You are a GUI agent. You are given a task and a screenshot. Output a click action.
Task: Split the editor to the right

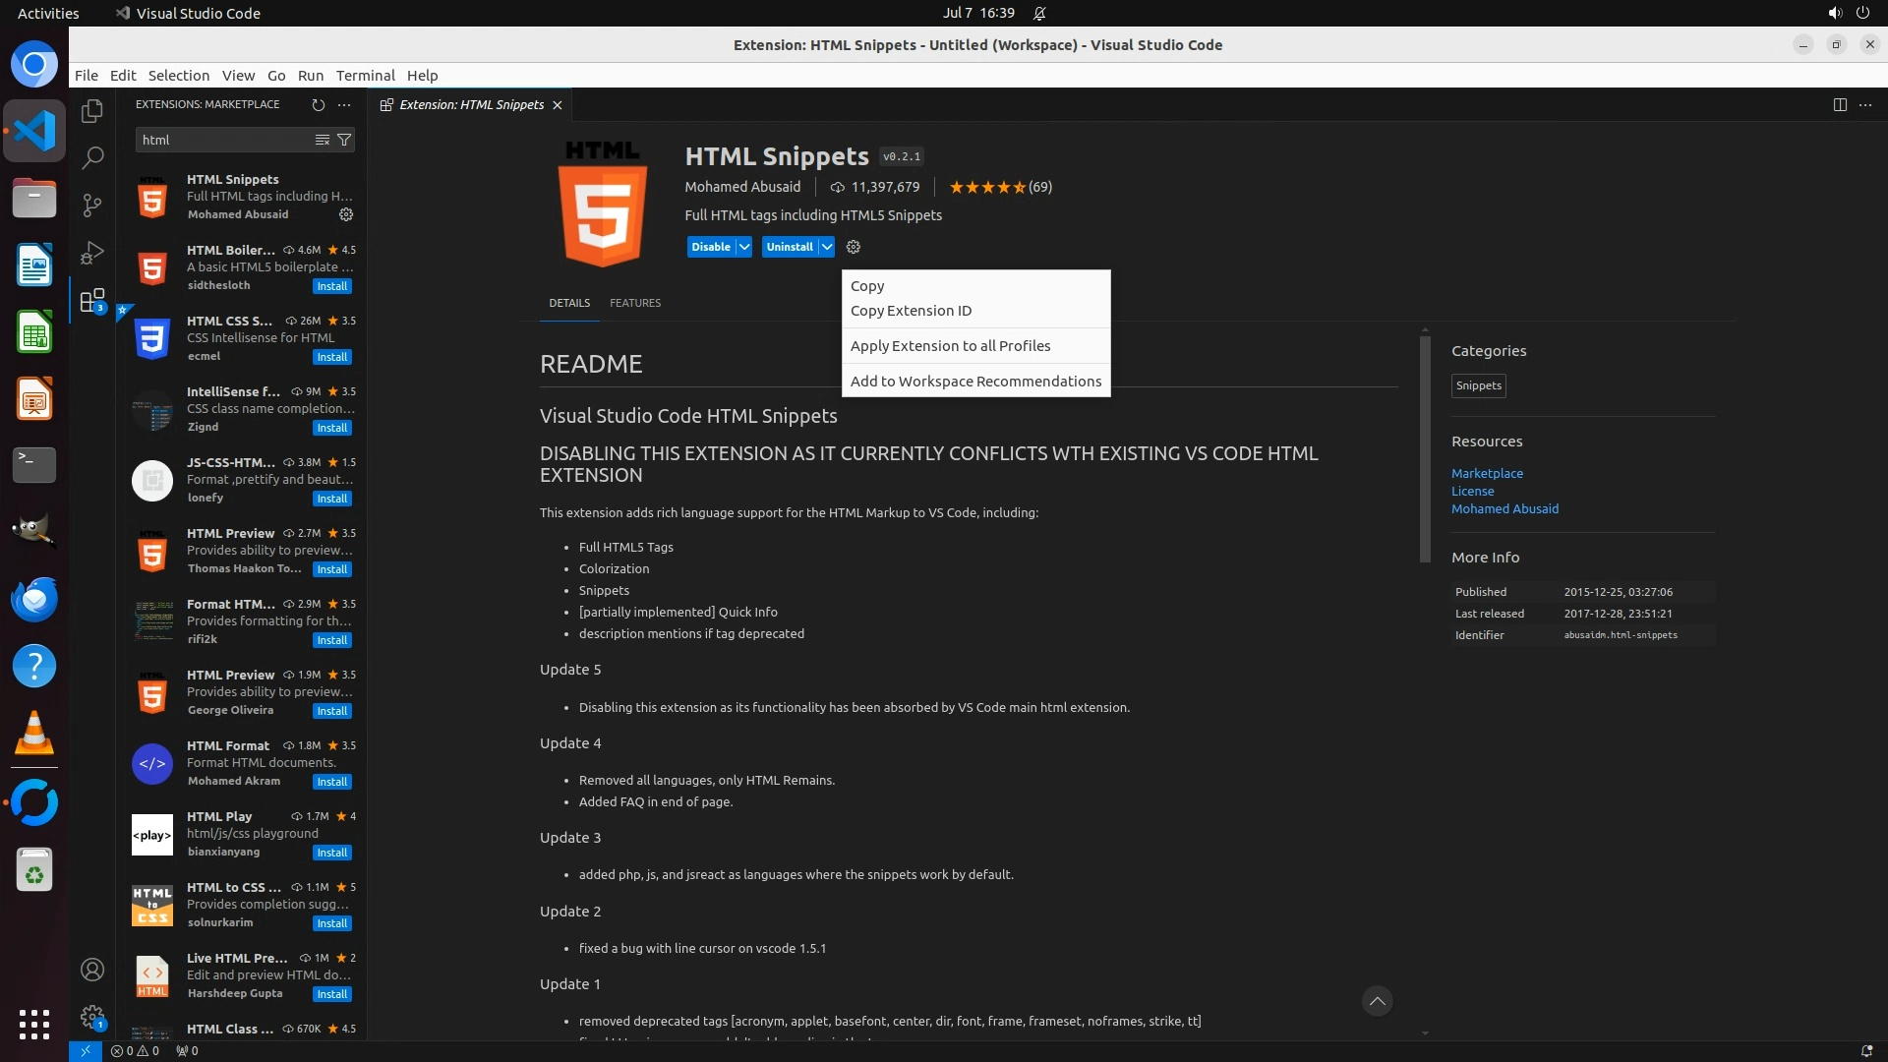pos(1840,104)
